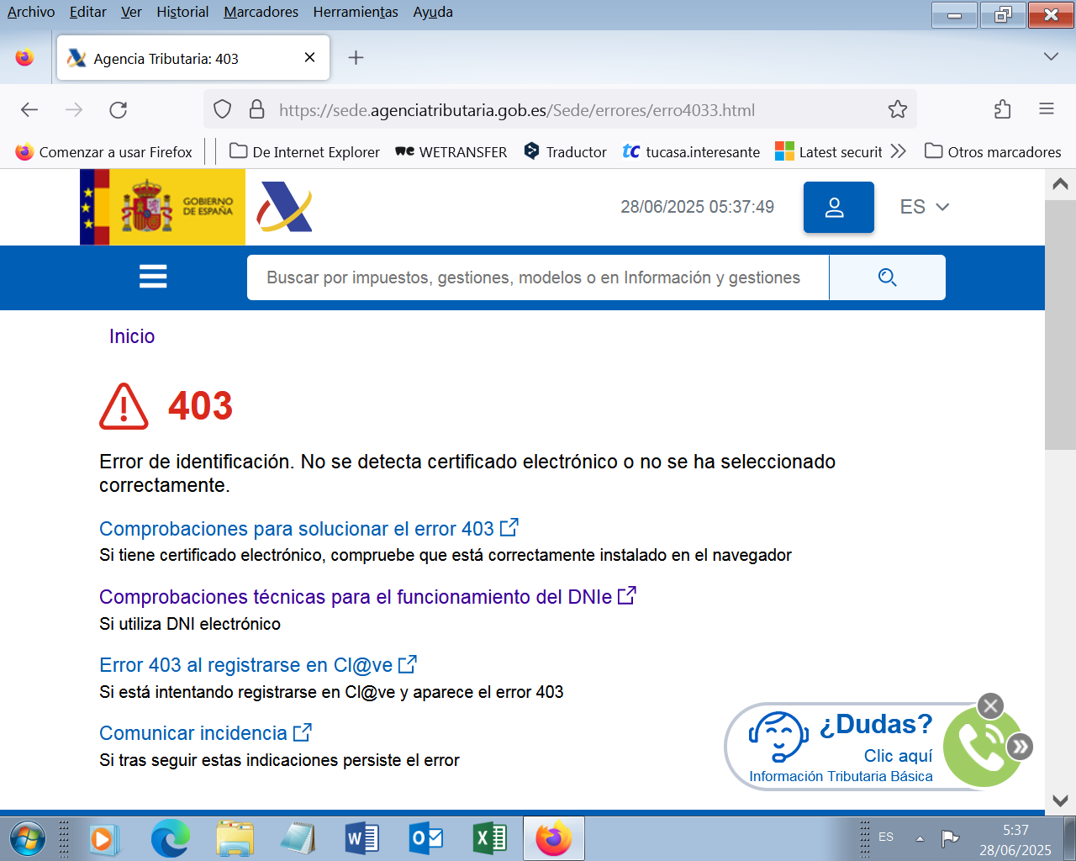The image size is (1076, 861).
Task: Click the Buscar por impuestos search field
Action: point(538,277)
